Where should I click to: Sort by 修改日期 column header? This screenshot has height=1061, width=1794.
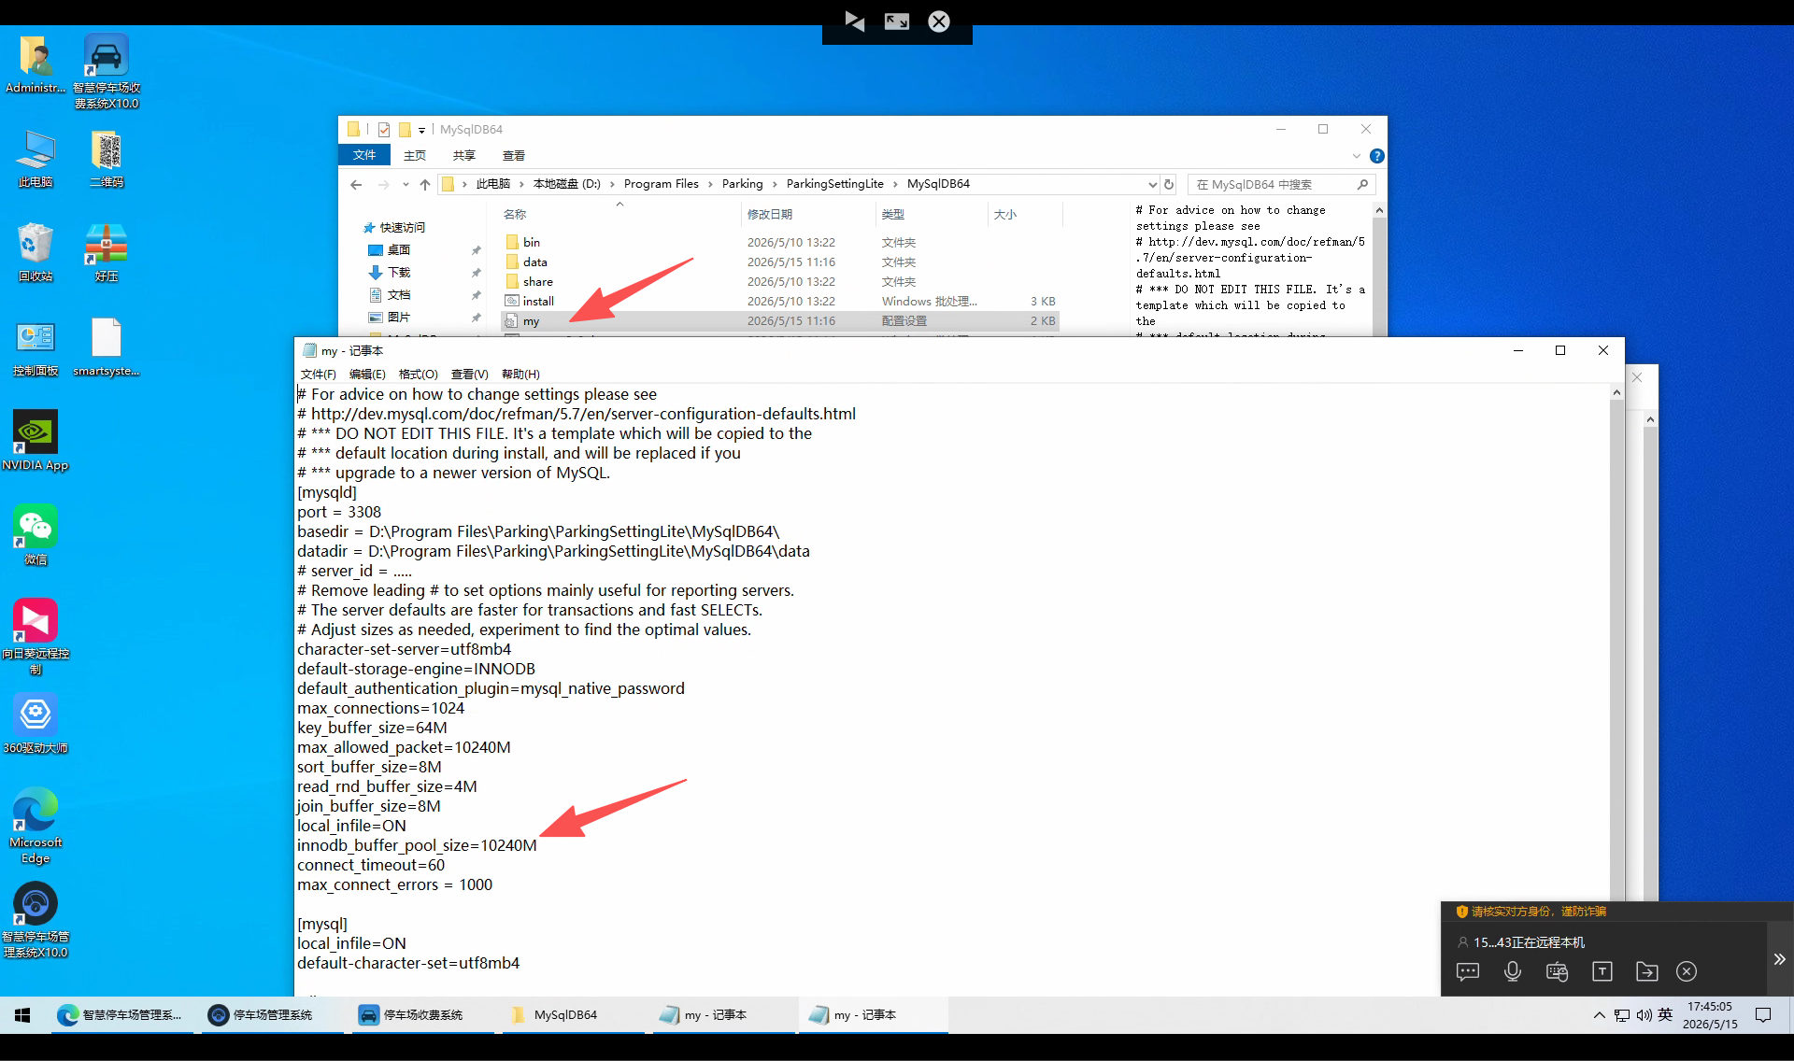[x=769, y=214]
